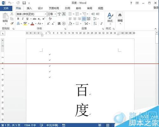Click the borders grid icon
159x127 pixels.
[77, 23]
